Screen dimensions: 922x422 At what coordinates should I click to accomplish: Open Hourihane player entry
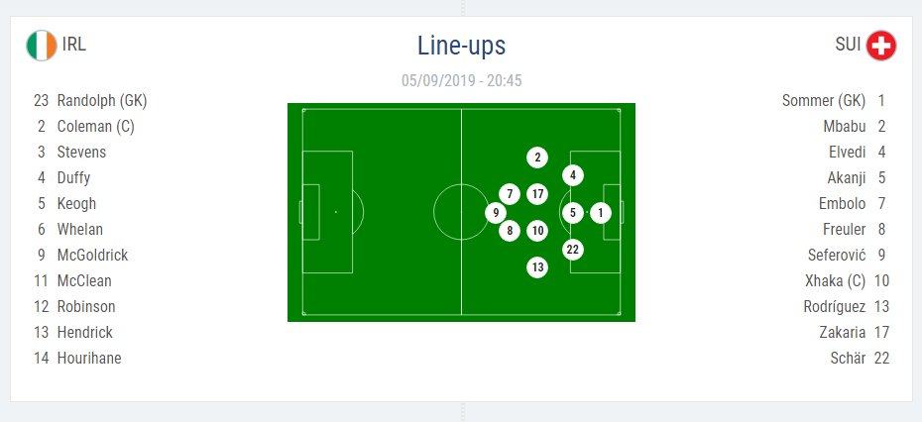(89, 358)
